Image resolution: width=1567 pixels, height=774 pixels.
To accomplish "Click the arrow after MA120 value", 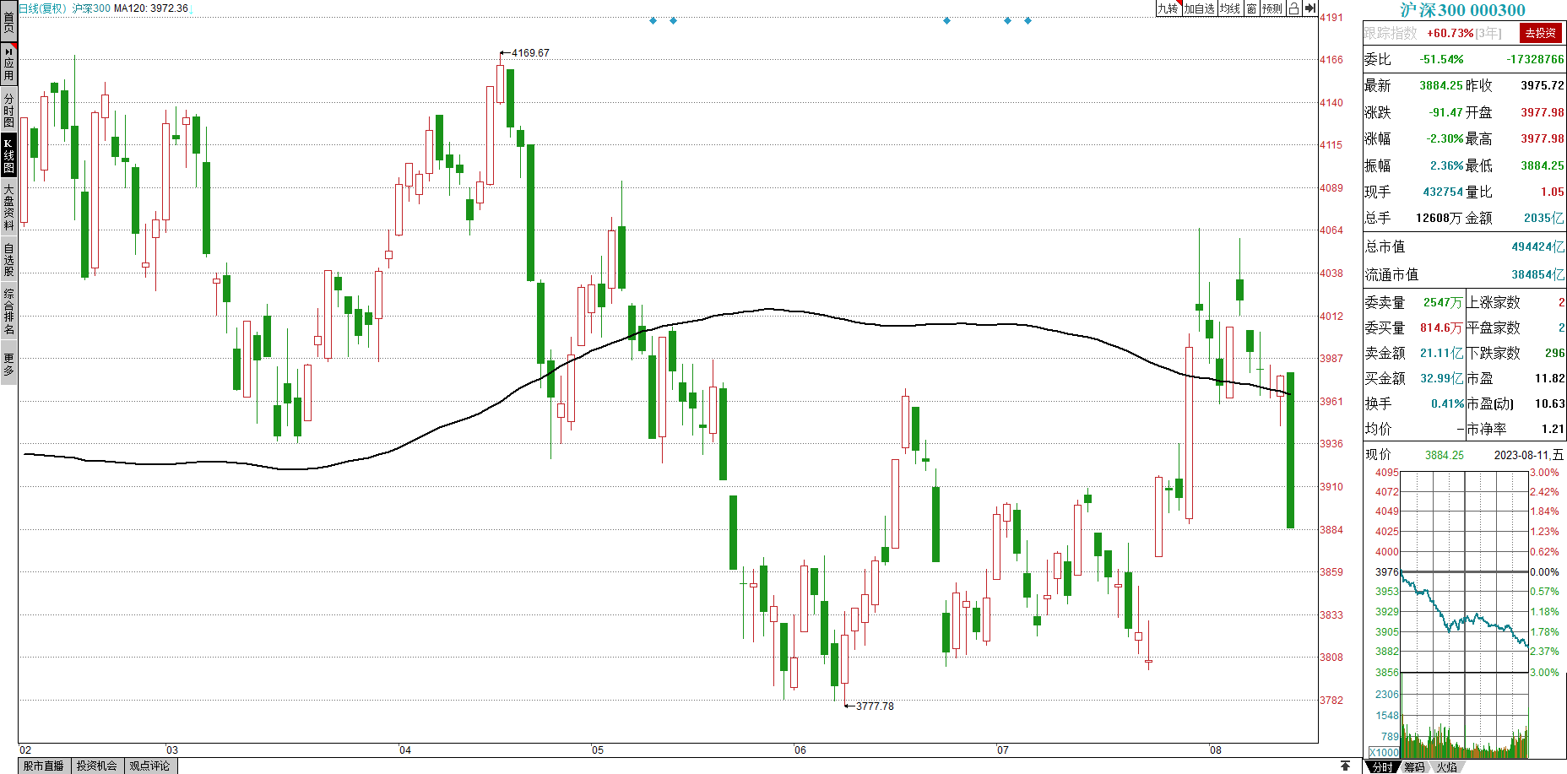I will pyautogui.click(x=192, y=8).
